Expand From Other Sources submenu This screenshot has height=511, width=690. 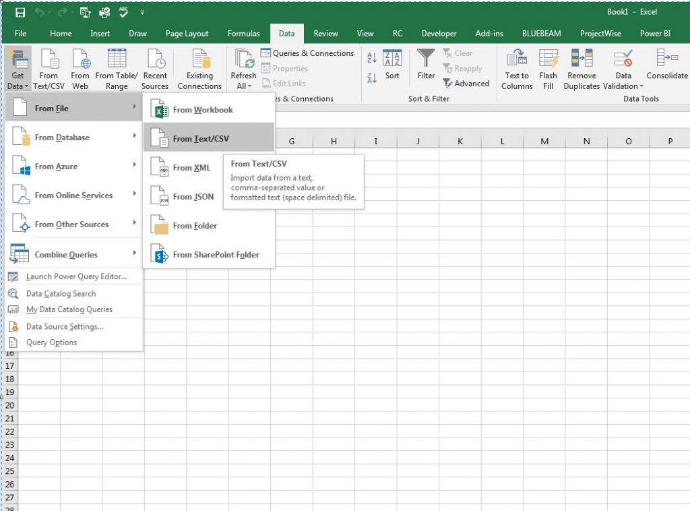[73, 224]
